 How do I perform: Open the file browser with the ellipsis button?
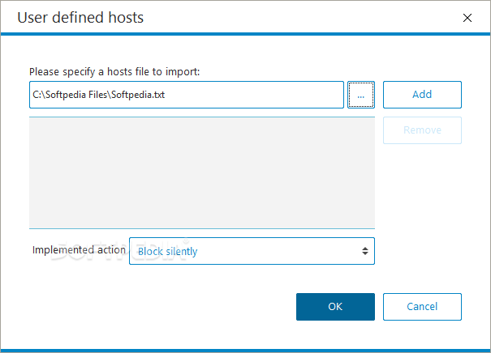[360, 95]
